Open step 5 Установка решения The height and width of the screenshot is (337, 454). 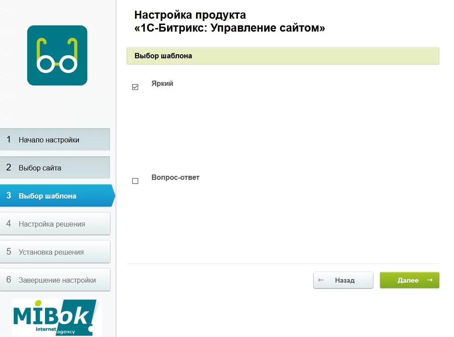click(55, 252)
